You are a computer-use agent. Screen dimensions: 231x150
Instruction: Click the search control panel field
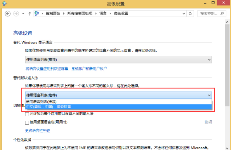click(212, 14)
